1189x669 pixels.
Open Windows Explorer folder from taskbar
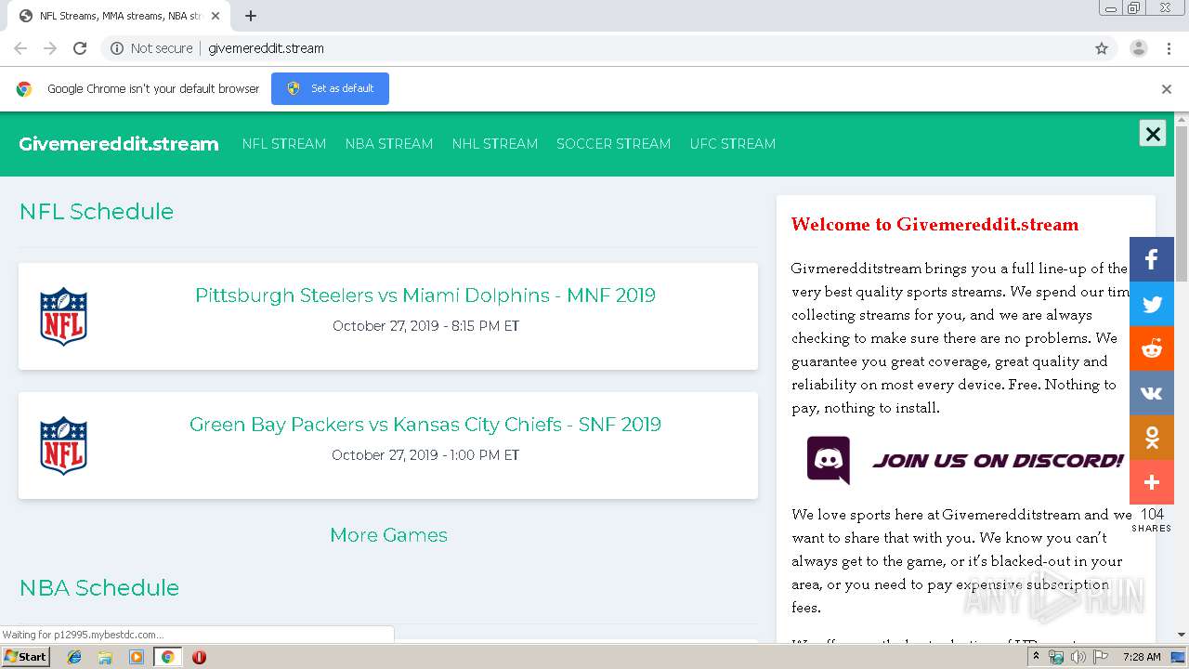[x=105, y=657]
